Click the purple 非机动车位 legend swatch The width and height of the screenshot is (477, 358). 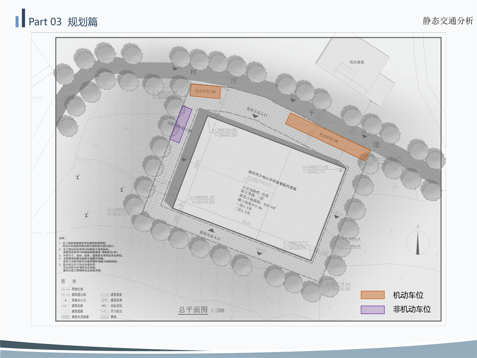[373, 310]
